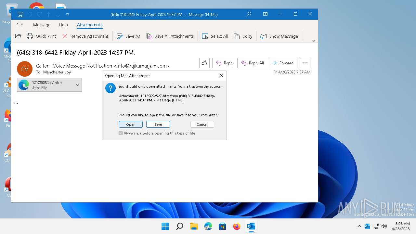Click the recipient Manchester, Joy
Screen dimensions: 416x234
[57, 72]
